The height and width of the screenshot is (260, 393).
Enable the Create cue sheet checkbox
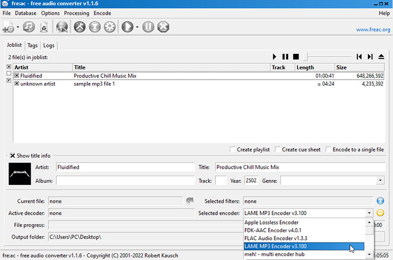278,149
